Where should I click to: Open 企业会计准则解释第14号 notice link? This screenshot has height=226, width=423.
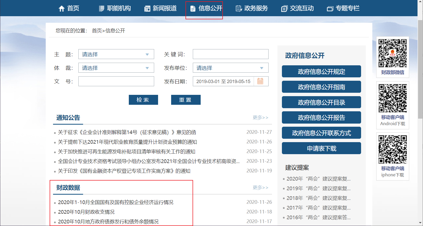click(127, 132)
